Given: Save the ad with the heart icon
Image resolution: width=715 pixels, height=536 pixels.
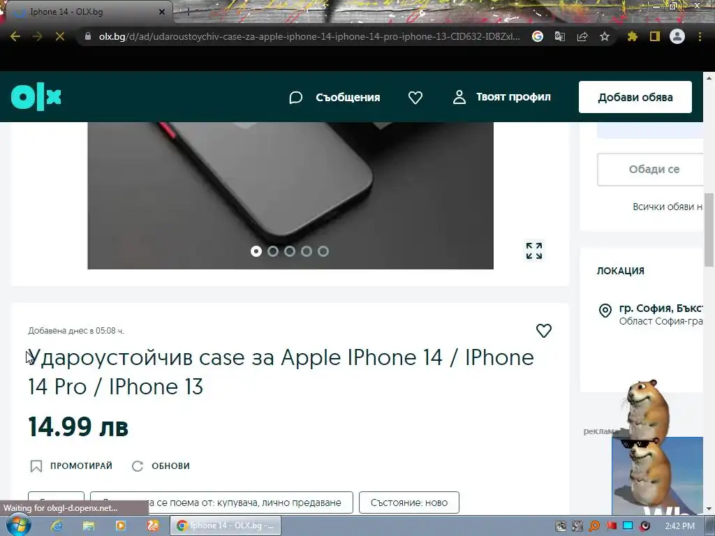Looking at the screenshot, I should coord(543,330).
